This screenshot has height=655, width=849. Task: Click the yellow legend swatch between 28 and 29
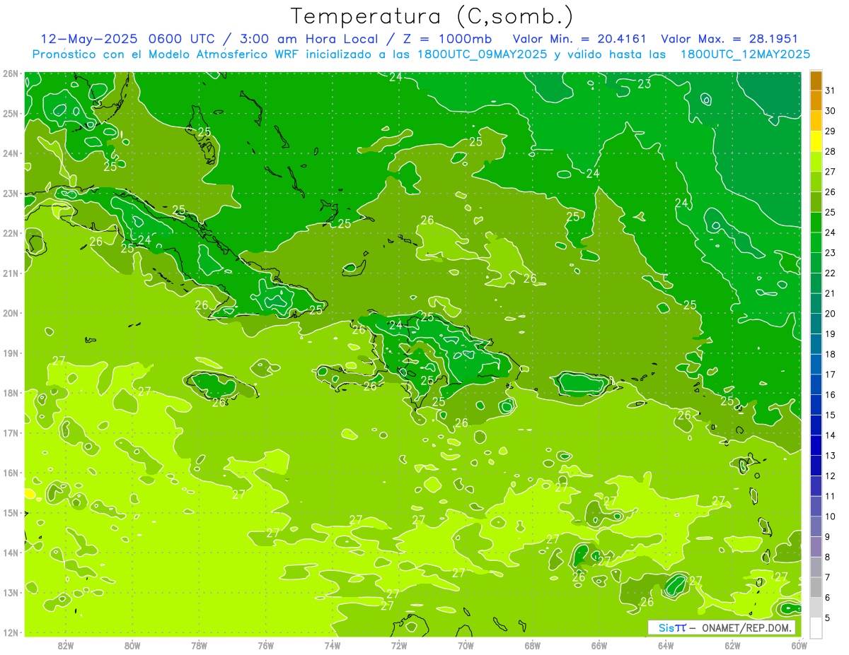816,141
